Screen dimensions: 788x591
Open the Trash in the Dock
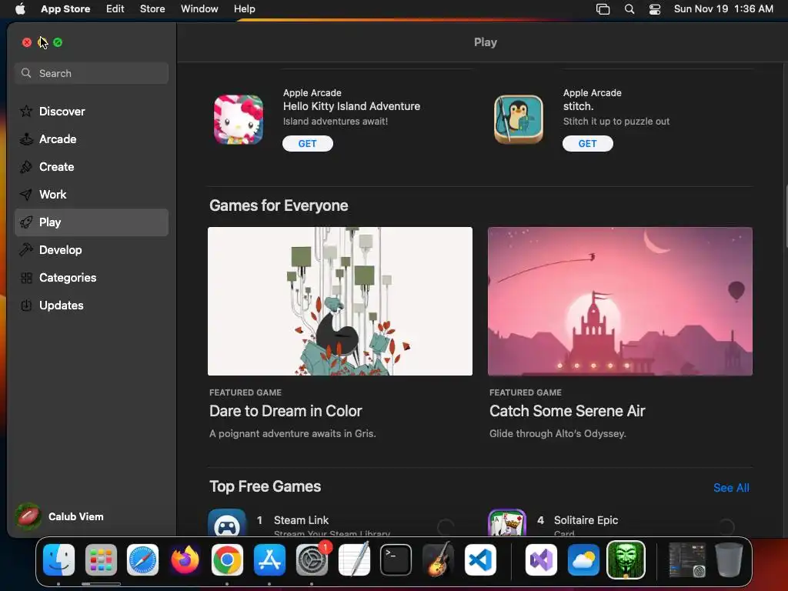730,560
